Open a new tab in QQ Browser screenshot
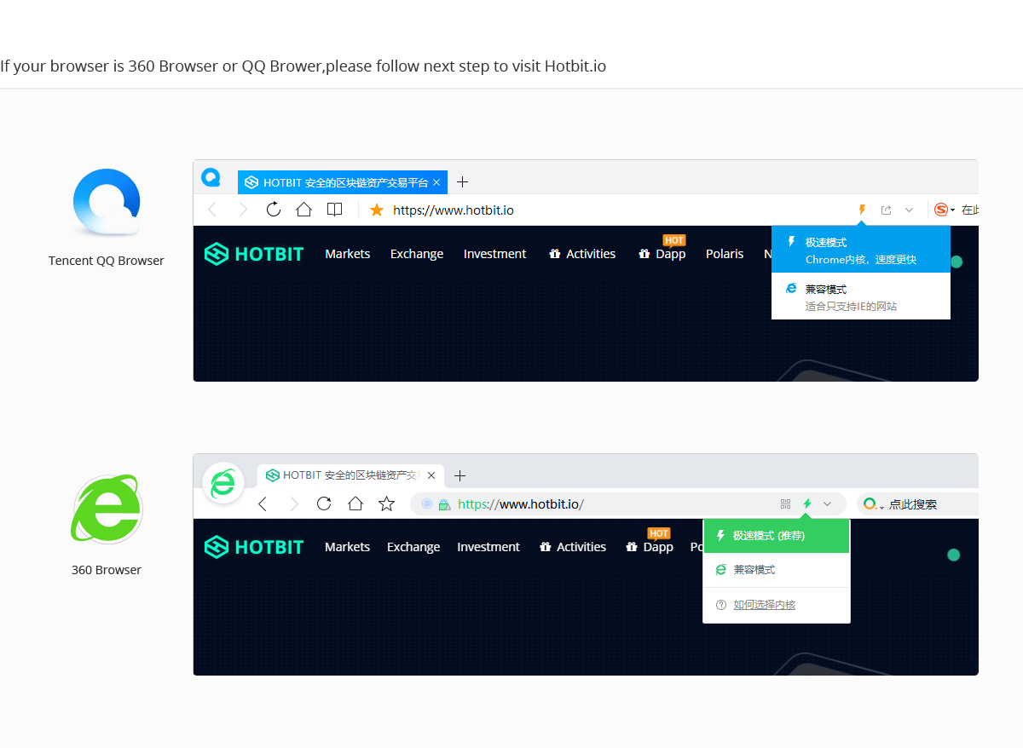 pos(462,181)
